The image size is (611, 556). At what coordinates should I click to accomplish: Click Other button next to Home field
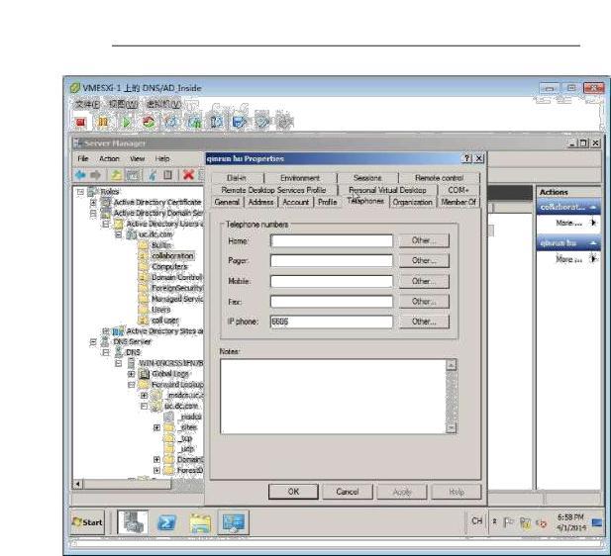[x=424, y=240]
